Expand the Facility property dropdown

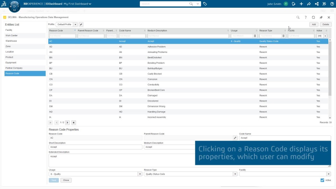tap(329, 174)
